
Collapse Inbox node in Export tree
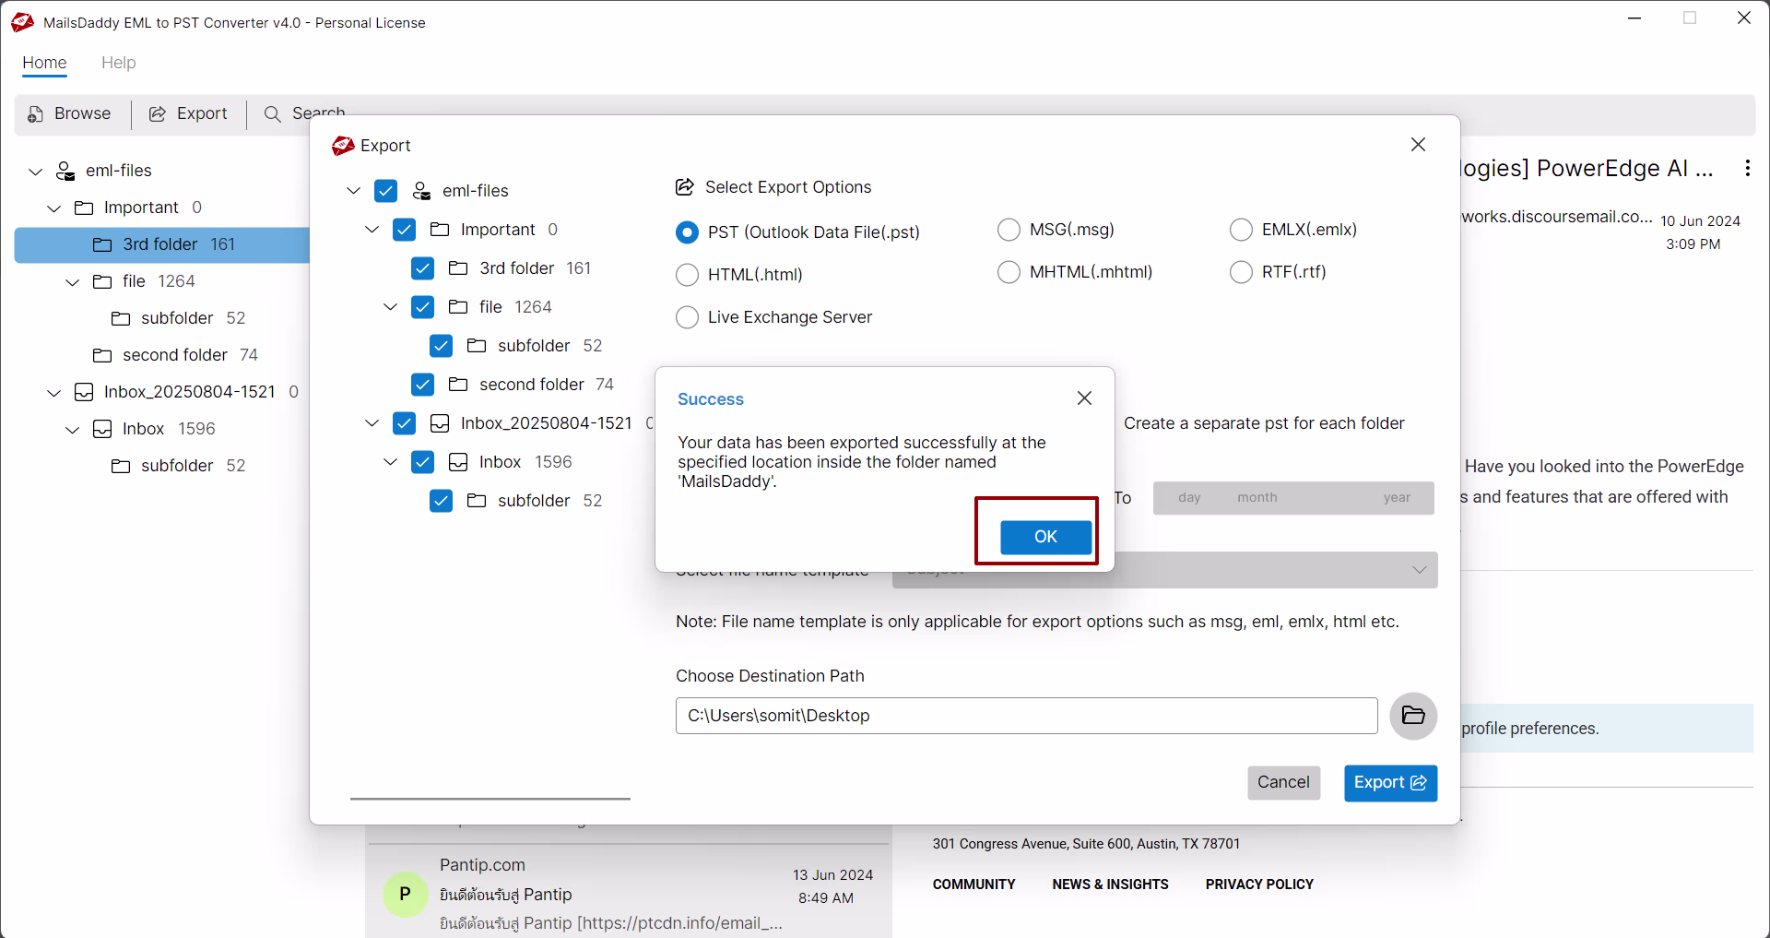coord(390,462)
